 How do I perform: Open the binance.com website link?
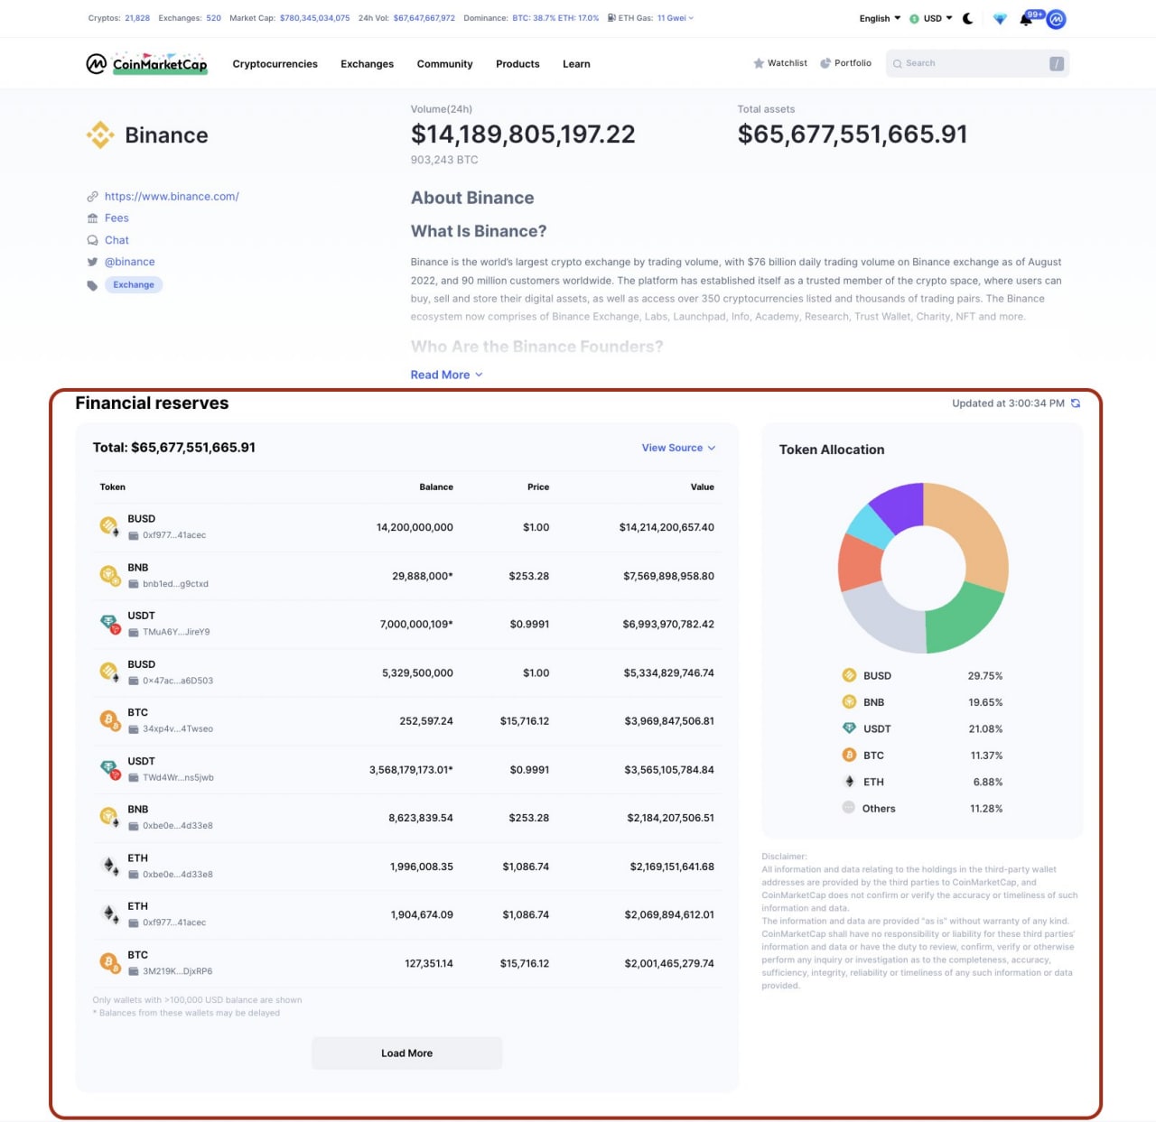(x=172, y=196)
